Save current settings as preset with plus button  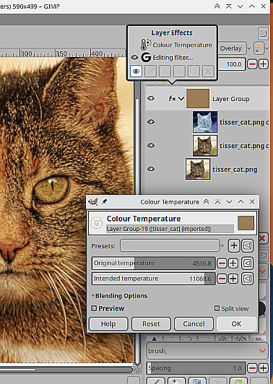click(x=234, y=245)
